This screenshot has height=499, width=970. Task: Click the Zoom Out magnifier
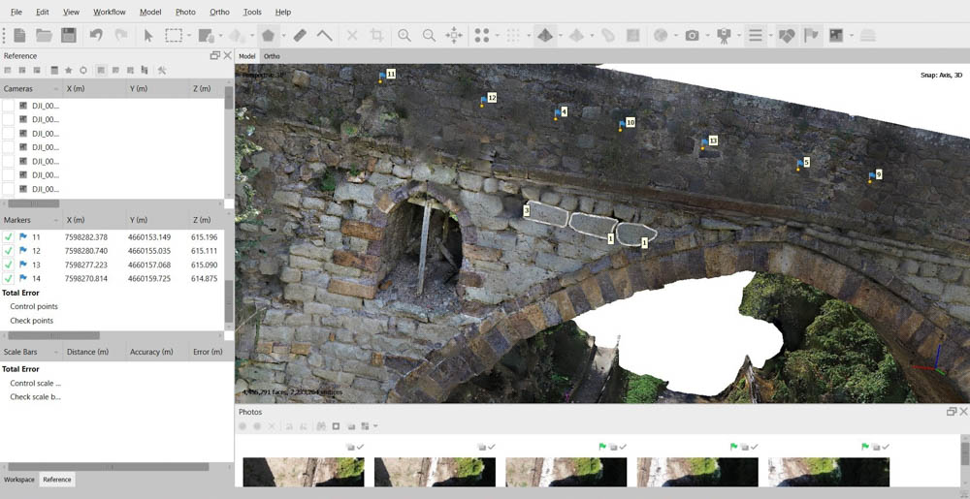pos(429,35)
